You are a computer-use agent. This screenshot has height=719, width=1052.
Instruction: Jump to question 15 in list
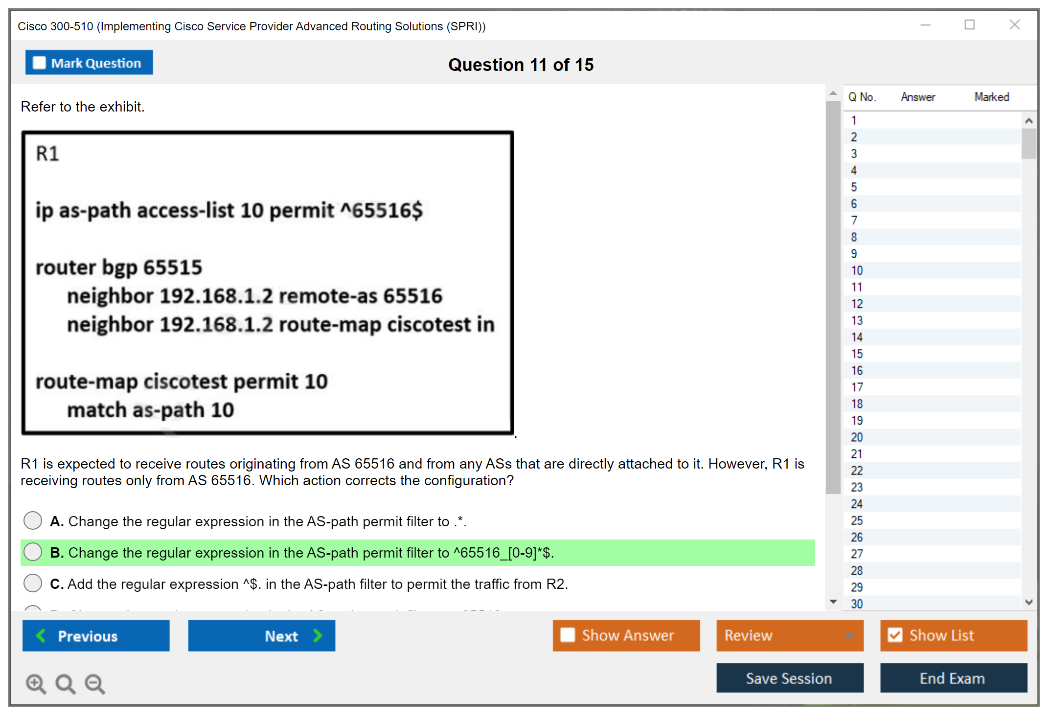pyautogui.click(x=857, y=354)
